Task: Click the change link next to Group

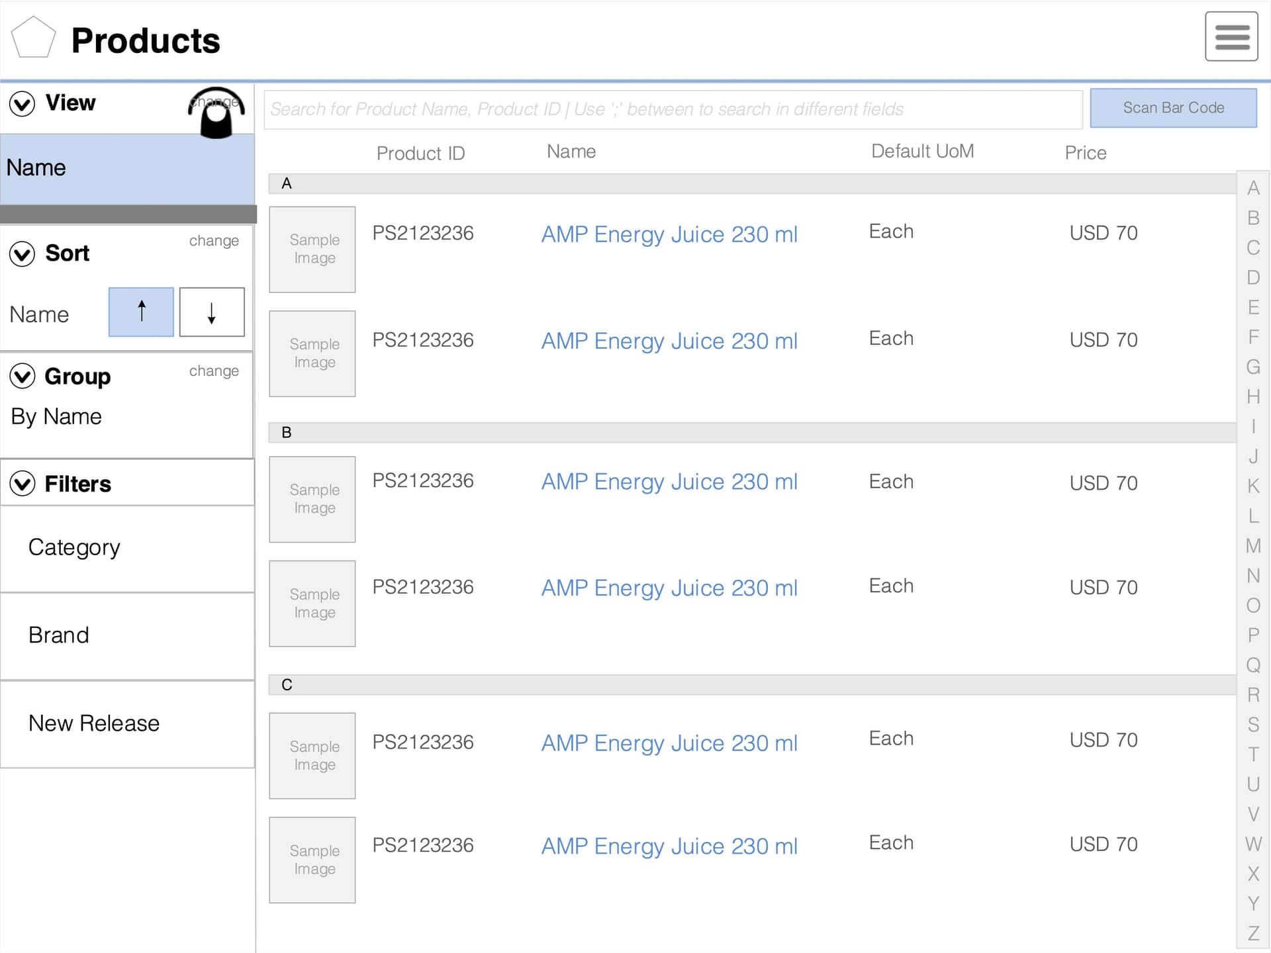Action: (213, 371)
